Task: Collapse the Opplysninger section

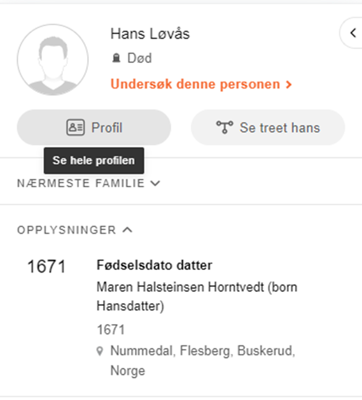Action: click(74, 230)
